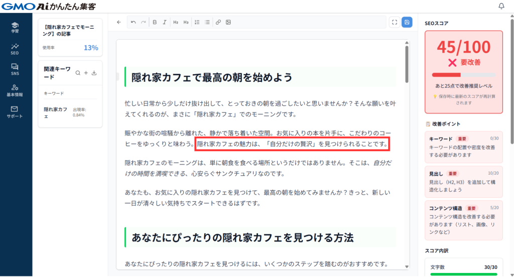The width and height of the screenshot is (514, 277).
Task: Insert a bulleted list
Action: point(207,22)
